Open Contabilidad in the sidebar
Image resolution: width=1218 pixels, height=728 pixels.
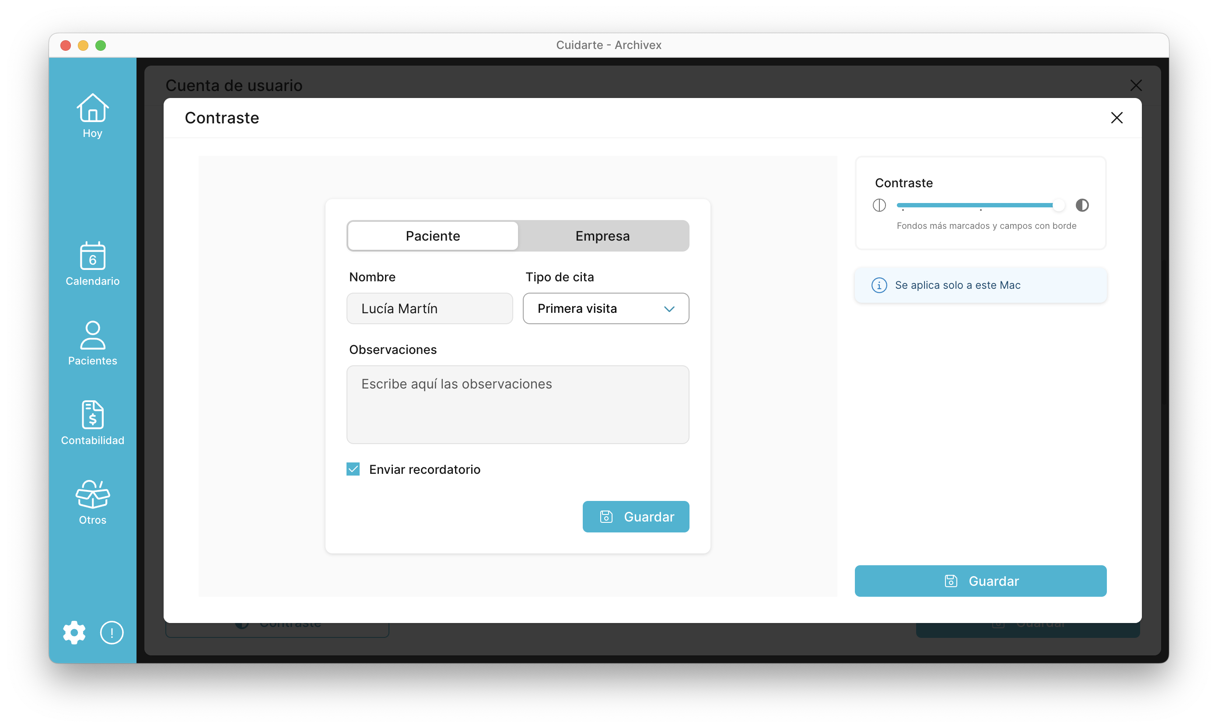pos(92,423)
